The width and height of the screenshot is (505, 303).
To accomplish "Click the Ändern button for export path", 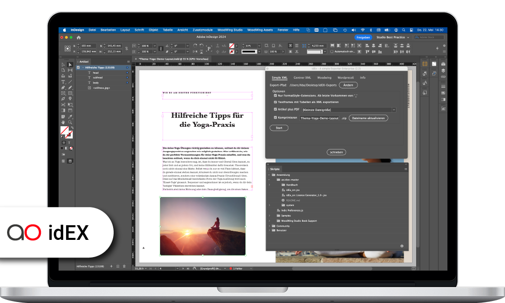I will (348, 85).
